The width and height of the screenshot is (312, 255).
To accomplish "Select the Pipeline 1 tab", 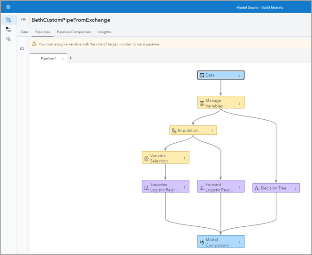I will click(x=48, y=58).
